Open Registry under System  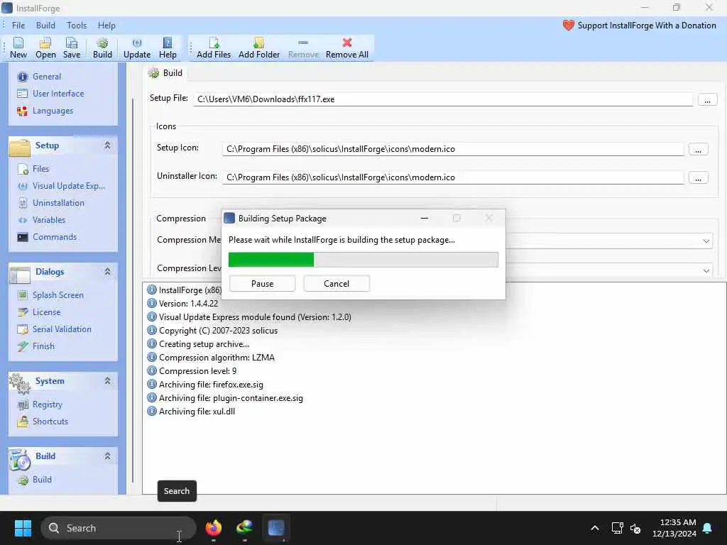40,404
